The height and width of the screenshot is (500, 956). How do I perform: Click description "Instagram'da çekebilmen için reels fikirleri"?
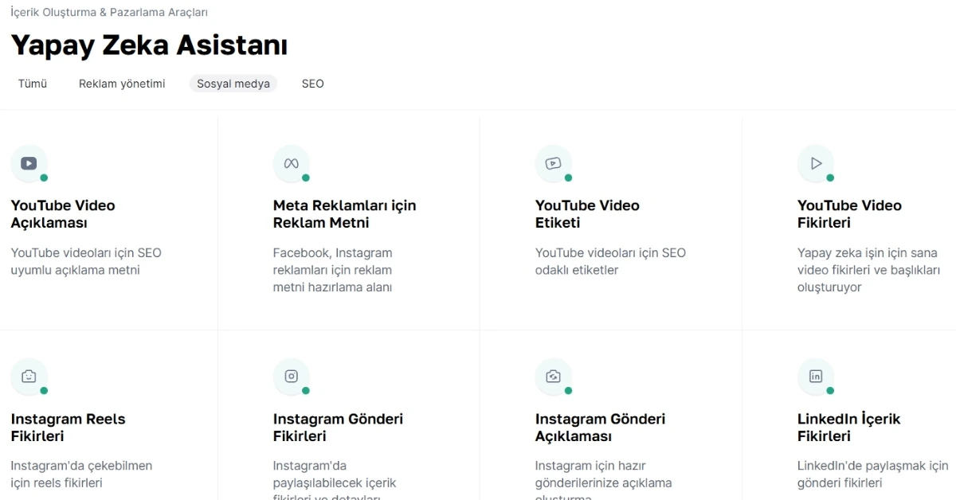click(81, 474)
